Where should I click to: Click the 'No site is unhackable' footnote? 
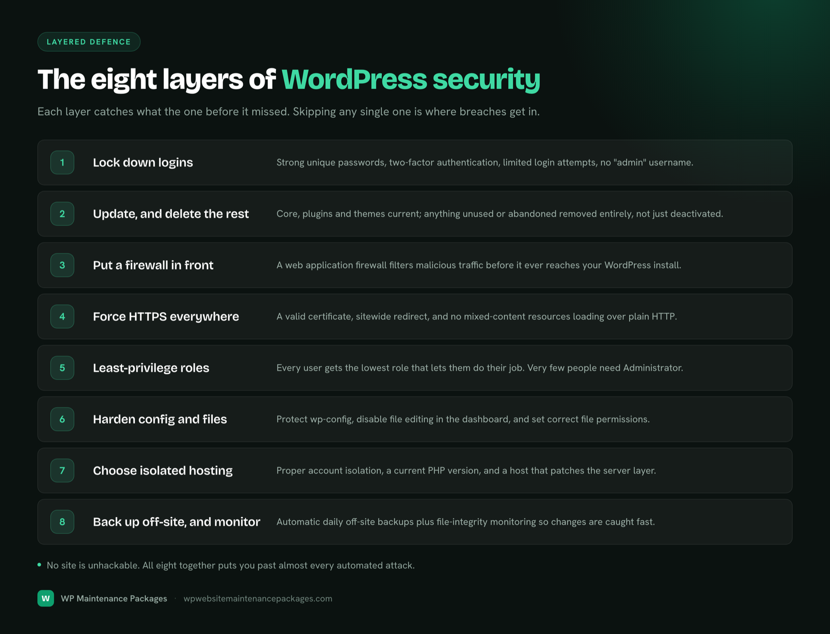pos(230,566)
